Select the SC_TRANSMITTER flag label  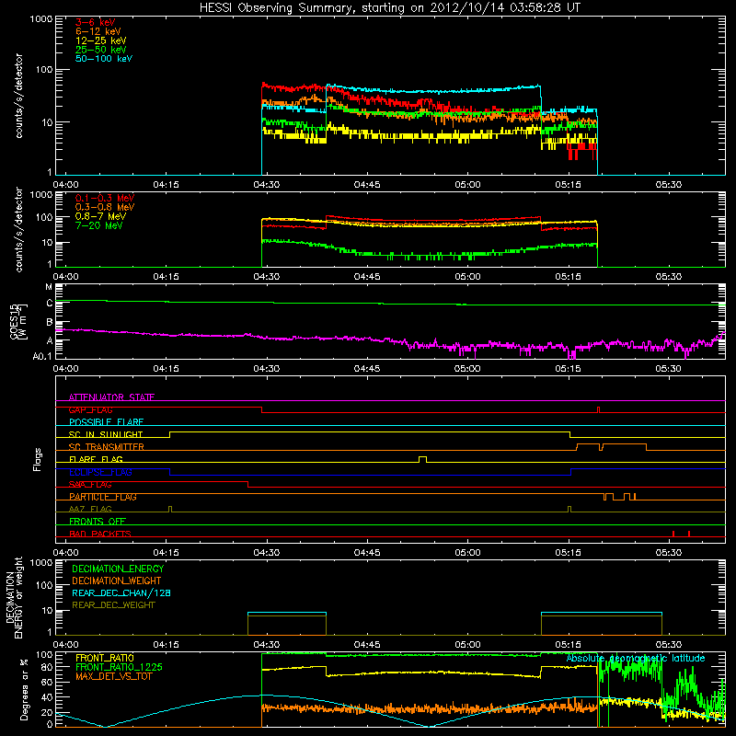tap(106, 447)
